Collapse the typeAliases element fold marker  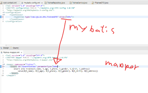point(4,15)
